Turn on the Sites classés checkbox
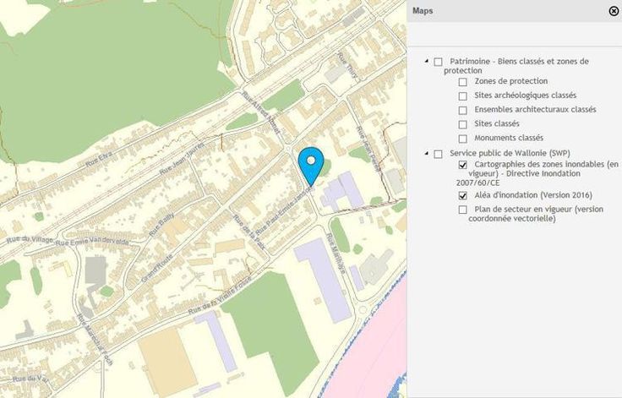This screenshot has width=622, height=398. [x=462, y=124]
